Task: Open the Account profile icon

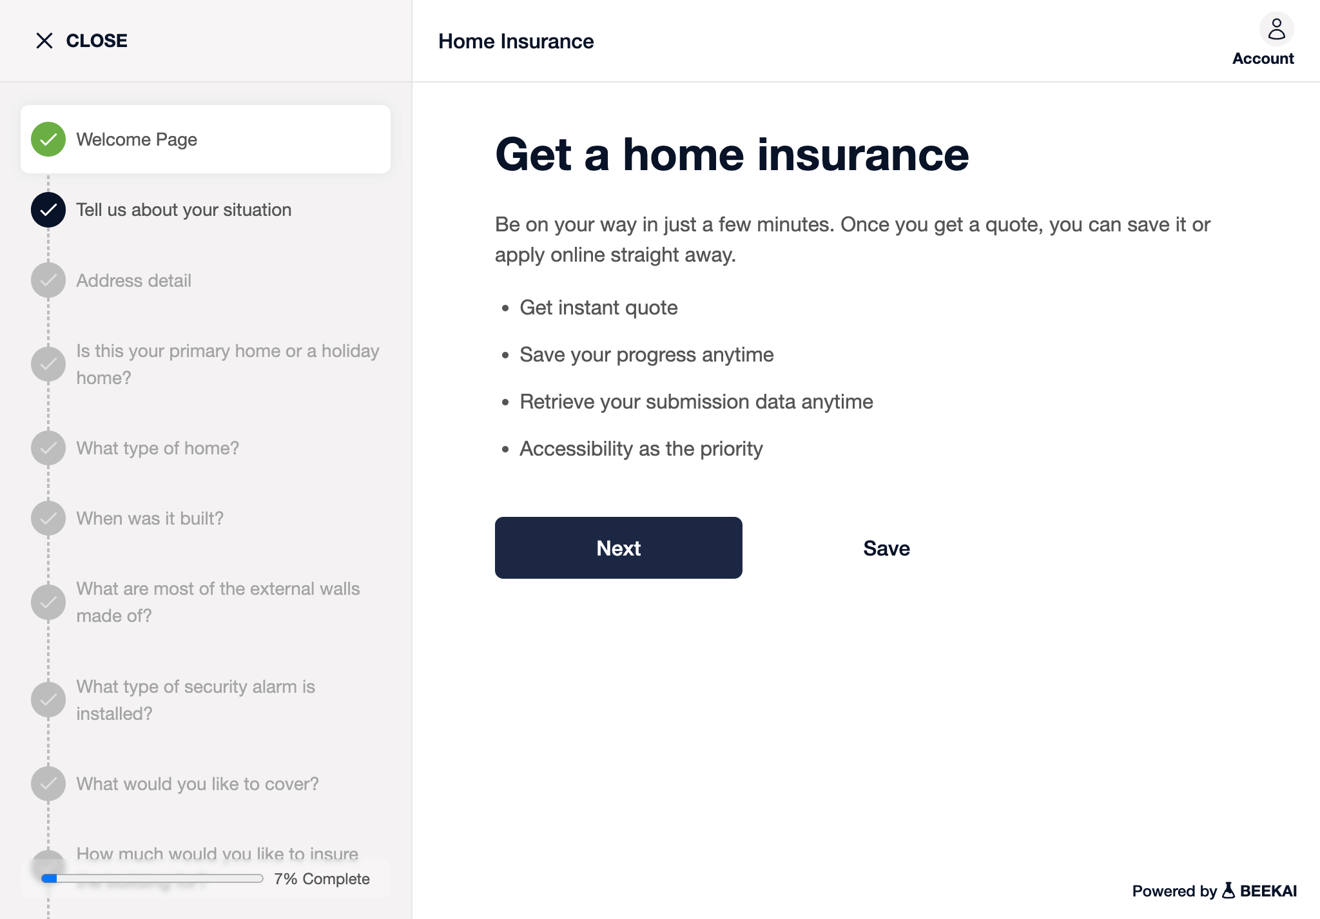Action: click(x=1276, y=30)
